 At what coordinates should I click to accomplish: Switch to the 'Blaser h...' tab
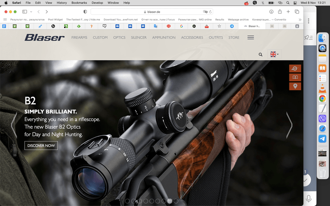[252, 26]
